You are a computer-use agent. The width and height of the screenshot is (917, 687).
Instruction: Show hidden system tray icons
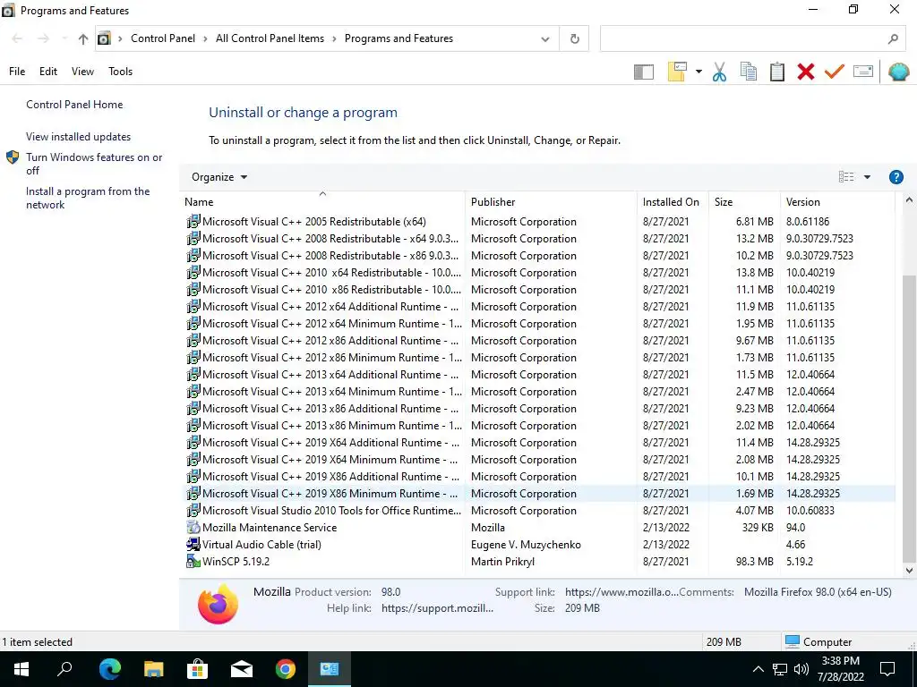point(758,669)
